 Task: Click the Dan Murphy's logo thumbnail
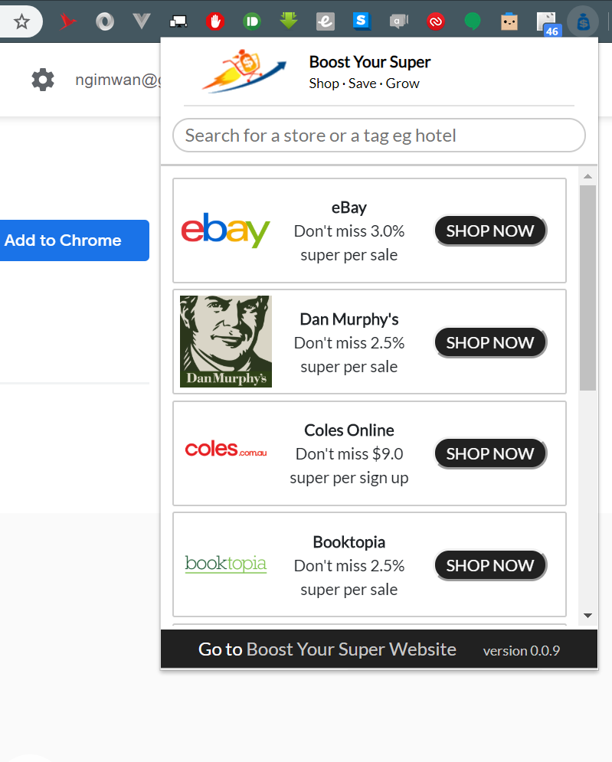click(x=225, y=341)
